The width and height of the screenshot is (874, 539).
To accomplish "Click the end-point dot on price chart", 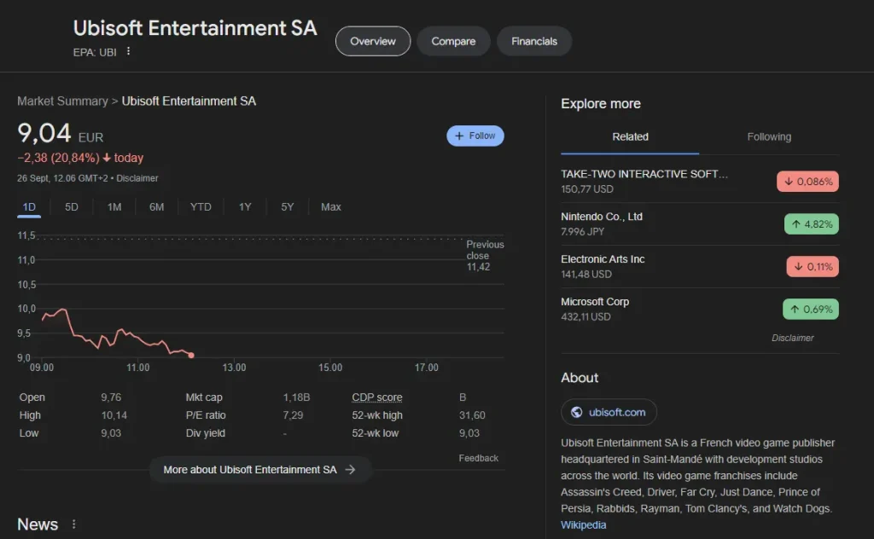I will 190,355.
